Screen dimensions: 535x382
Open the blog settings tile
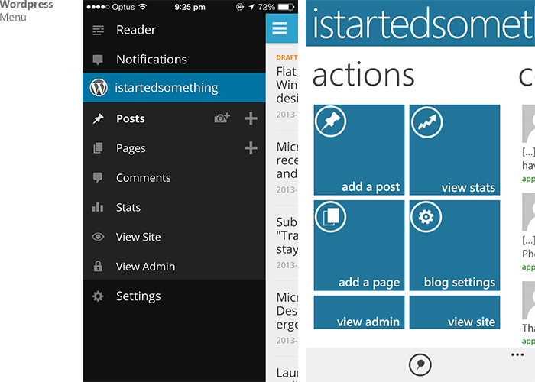tap(455, 245)
